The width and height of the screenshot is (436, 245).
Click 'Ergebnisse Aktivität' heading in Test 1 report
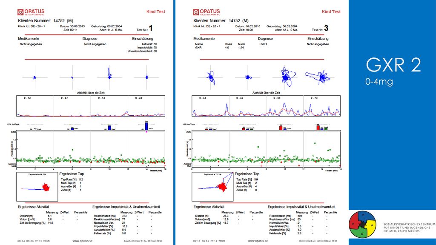(x=33, y=207)
